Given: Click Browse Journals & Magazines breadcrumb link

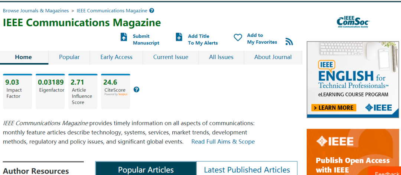Looking at the screenshot, I should coord(36,11).
